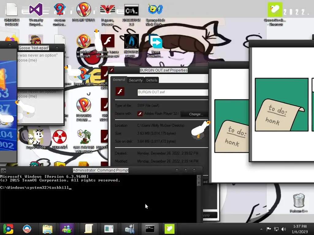Click the Flash icon in Properties titlebar
The width and height of the screenshot is (314, 235).
coord(112,70)
